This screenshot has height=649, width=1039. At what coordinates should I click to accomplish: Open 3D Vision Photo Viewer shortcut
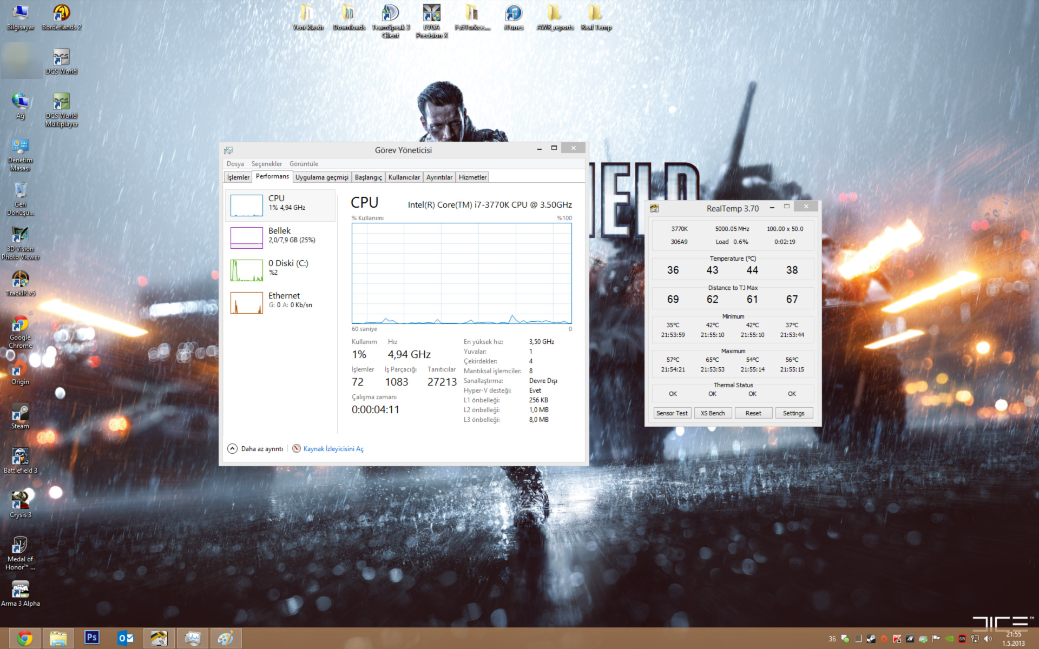pos(20,243)
